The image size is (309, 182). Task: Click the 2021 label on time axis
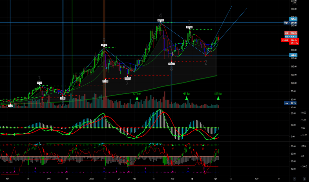pos(92,179)
